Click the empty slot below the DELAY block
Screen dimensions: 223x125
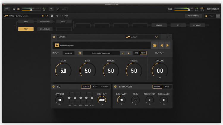(64, 29)
